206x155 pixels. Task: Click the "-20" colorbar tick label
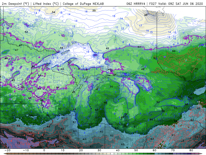coord(7,150)
